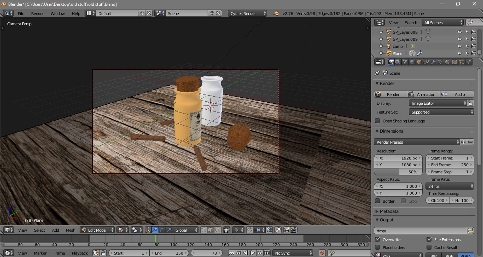Expand the Metadata panel
This screenshot has height=257, width=483.
pos(389,211)
